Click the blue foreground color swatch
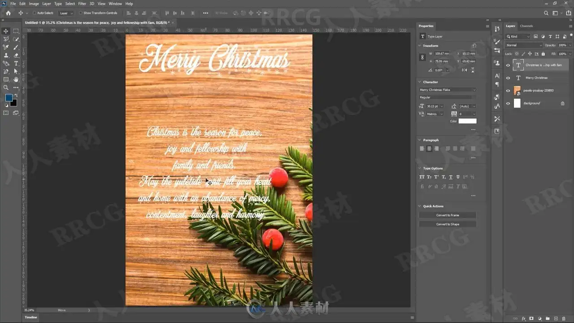This screenshot has height=323, width=574. click(9, 98)
